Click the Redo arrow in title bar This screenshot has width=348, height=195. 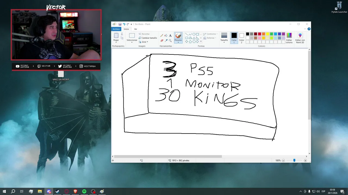(128, 24)
